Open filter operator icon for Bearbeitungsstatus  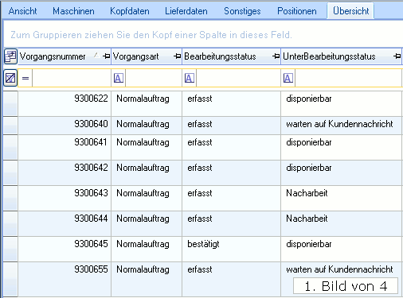point(190,78)
